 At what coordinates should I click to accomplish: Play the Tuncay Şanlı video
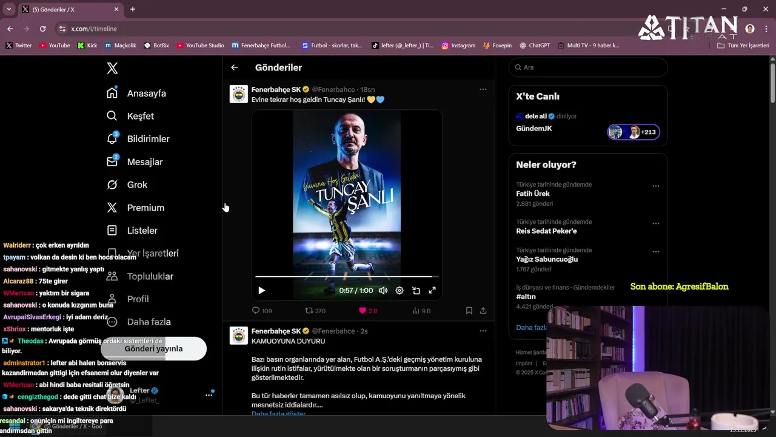(261, 291)
